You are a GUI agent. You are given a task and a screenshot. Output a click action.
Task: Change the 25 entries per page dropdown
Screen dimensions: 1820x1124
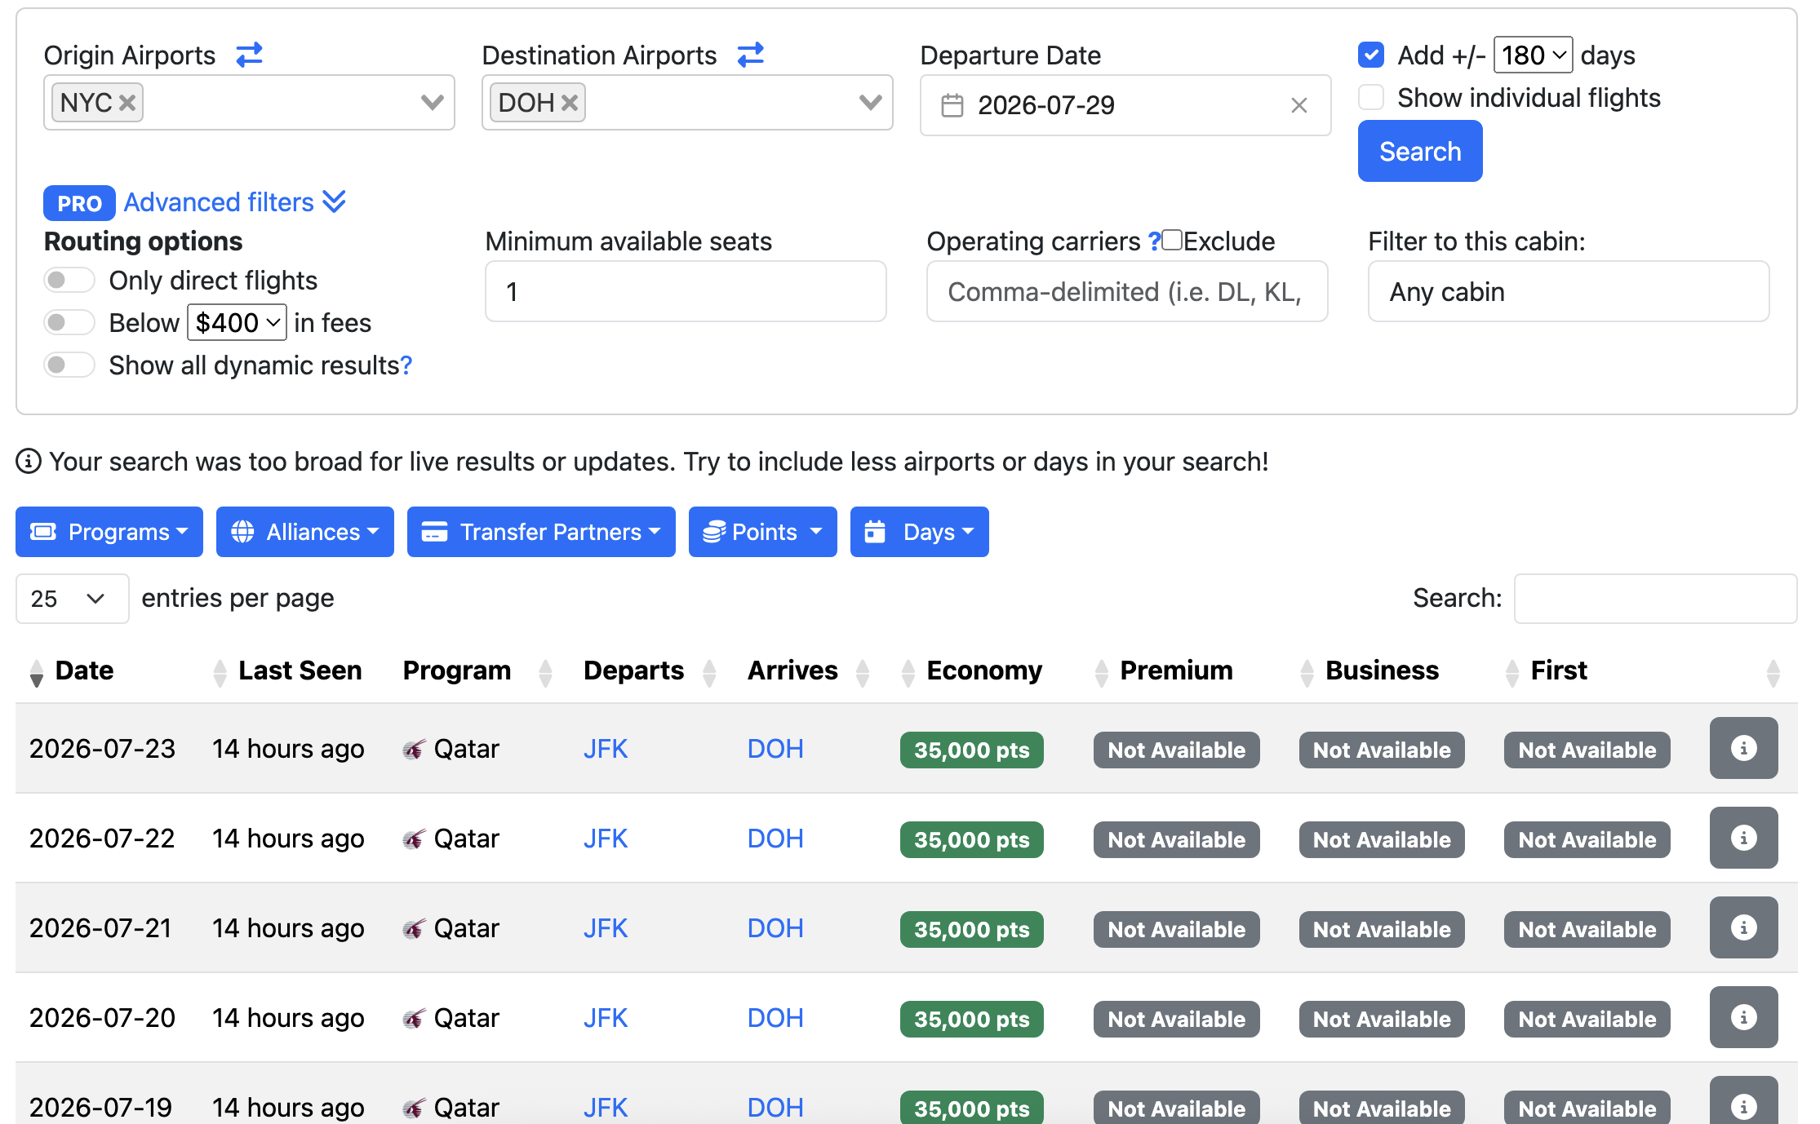click(72, 599)
